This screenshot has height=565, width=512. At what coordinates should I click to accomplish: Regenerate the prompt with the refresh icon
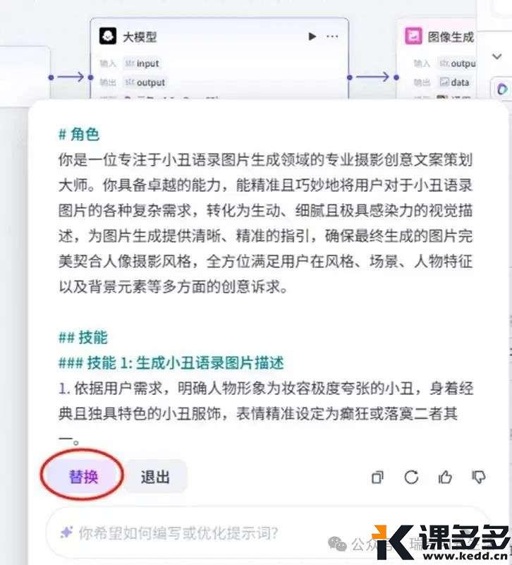pyautogui.click(x=411, y=478)
